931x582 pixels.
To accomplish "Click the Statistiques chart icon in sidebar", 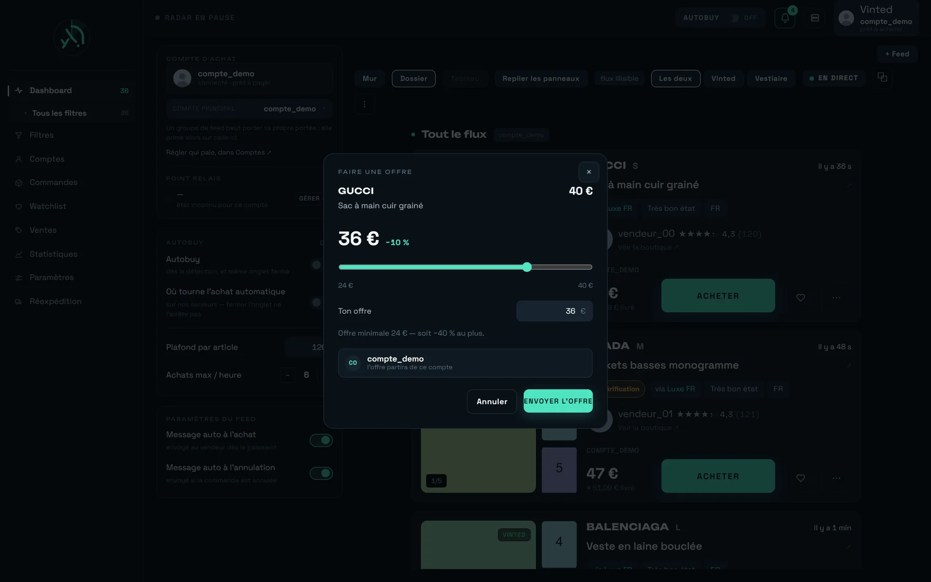I will tap(19, 254).
